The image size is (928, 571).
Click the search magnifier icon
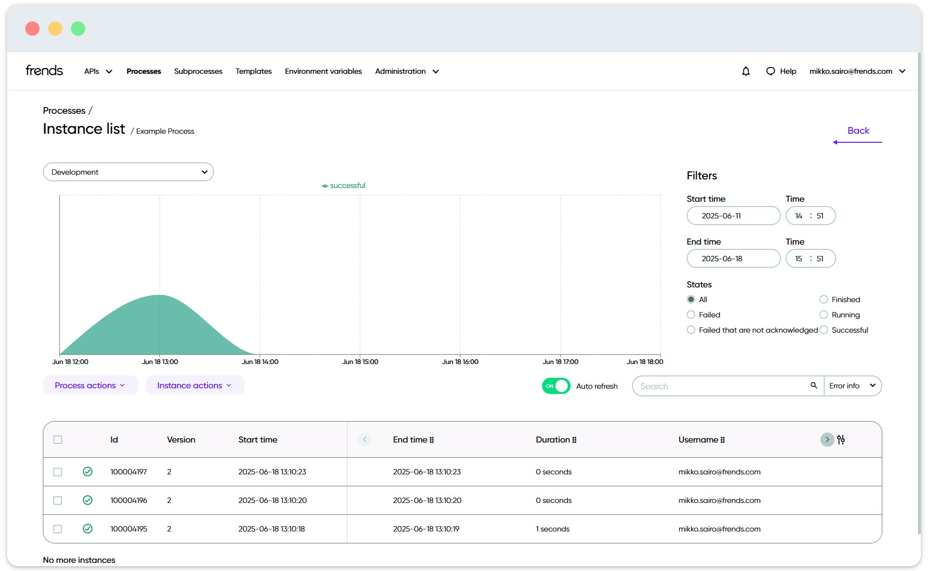[x=814, y=385]
